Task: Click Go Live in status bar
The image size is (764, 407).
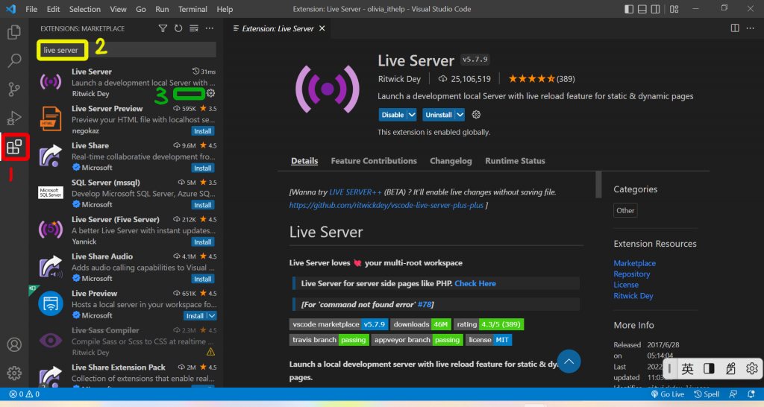Action: (x=668, y=394)
